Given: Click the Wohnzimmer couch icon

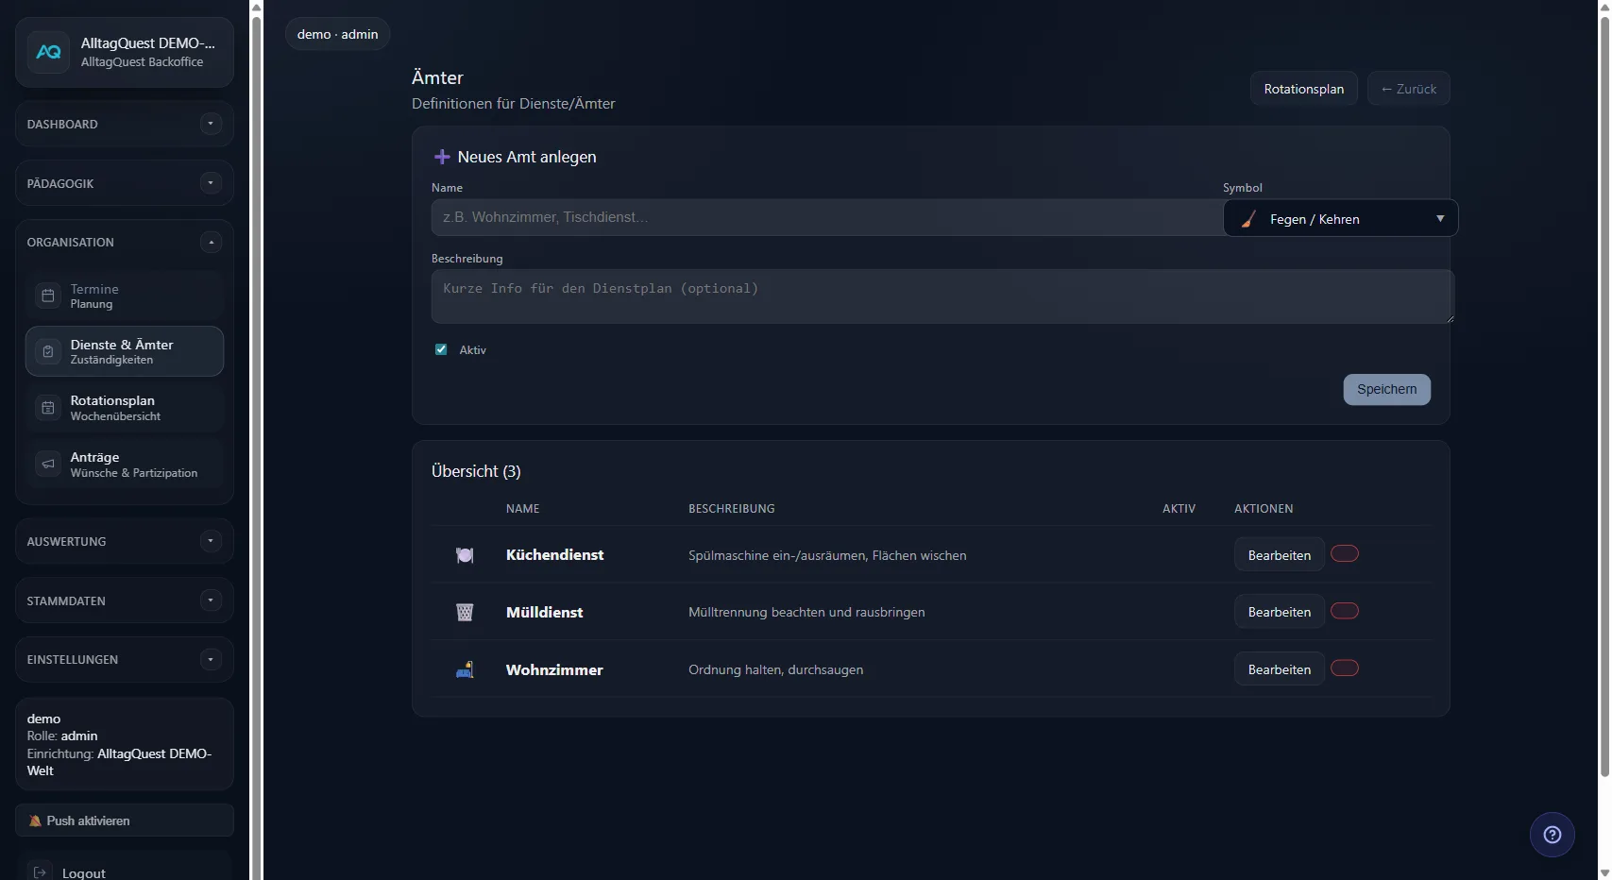Looking at the screenshot, I should pyautogui.click(x=465, y=670).
